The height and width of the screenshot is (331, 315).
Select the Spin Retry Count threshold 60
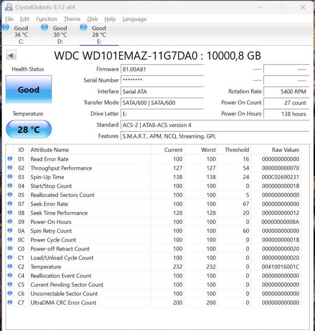[246, 231]
